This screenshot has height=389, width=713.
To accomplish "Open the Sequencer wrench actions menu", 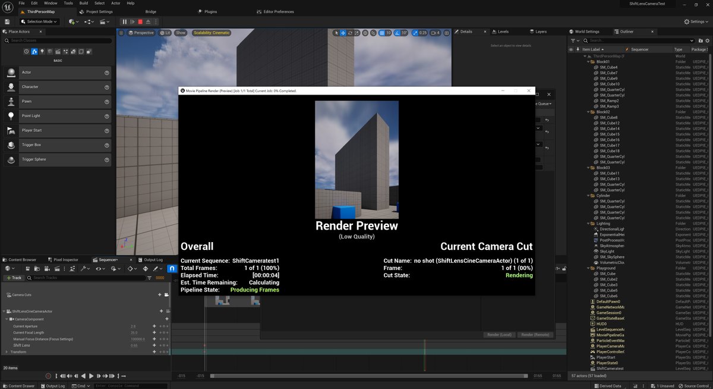I will (84, 268).
